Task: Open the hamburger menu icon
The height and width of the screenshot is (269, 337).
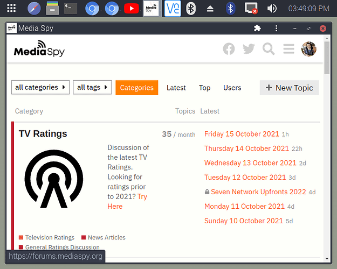Action: (288, 49)
